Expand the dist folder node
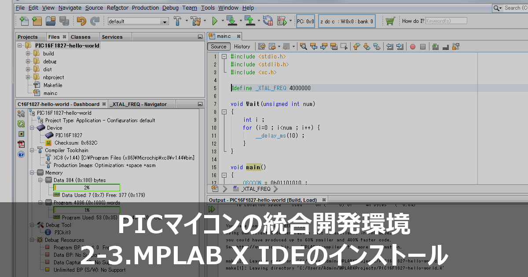Viewport: 528px width, 277px height. click(x=28, y=69)
